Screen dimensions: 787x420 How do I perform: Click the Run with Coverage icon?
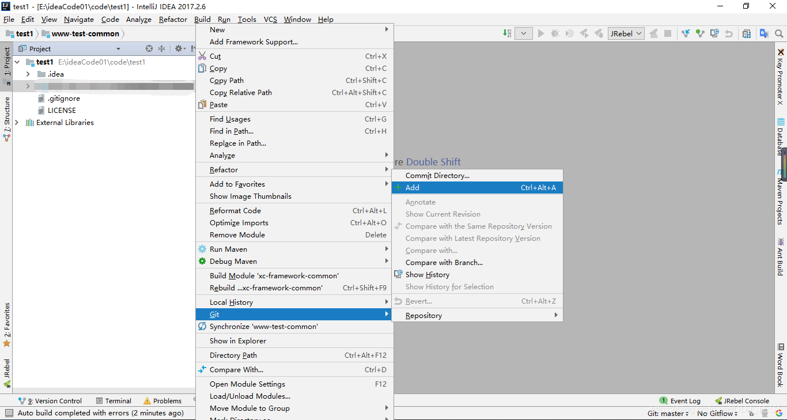pos(570,33)
